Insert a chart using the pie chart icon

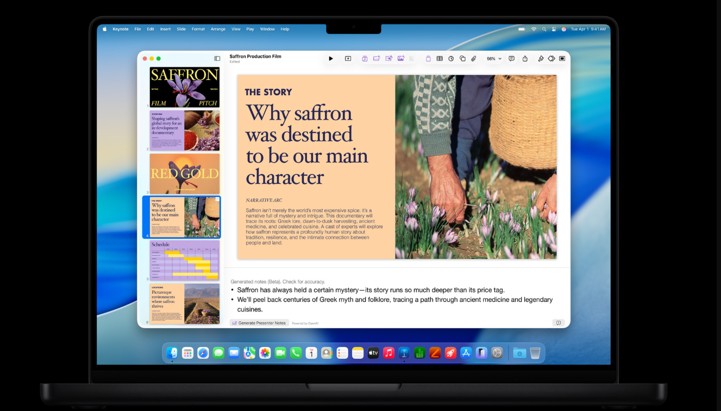tap(451, 58)
